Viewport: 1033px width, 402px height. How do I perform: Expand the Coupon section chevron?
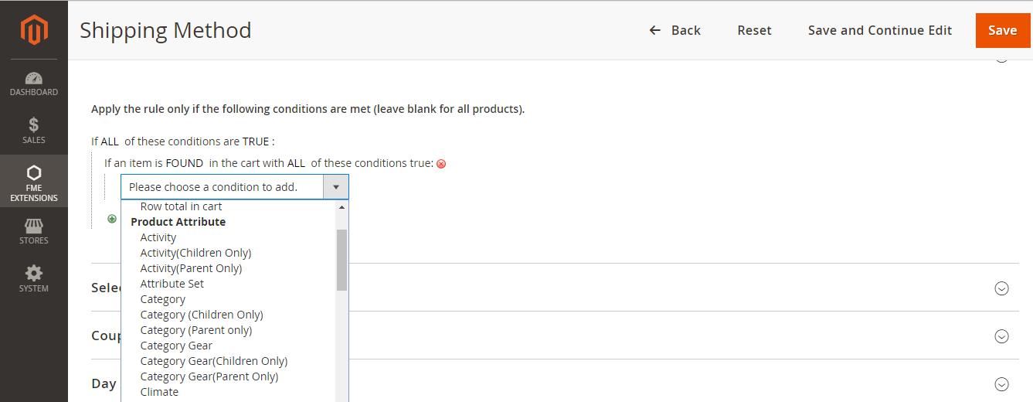(x=1001, y=336)
